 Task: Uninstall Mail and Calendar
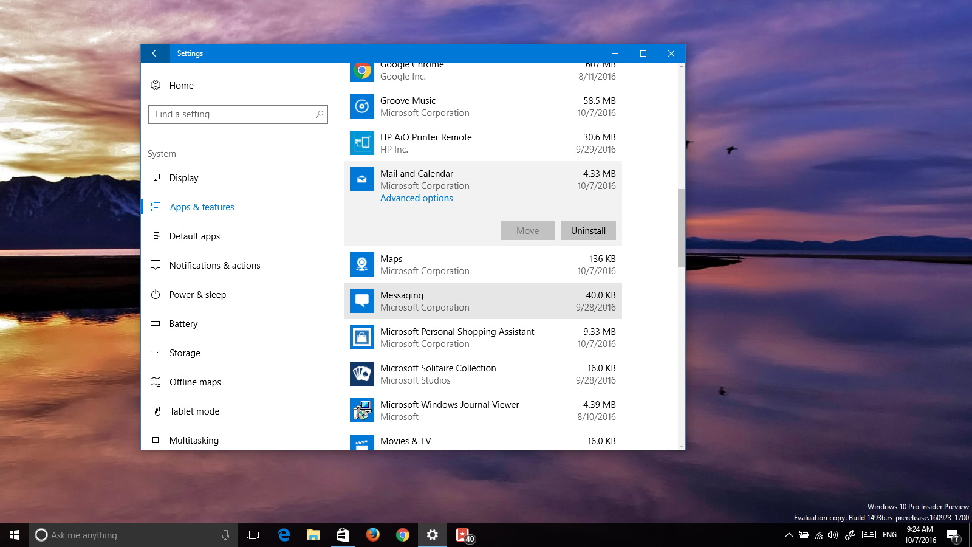[588, 230]
